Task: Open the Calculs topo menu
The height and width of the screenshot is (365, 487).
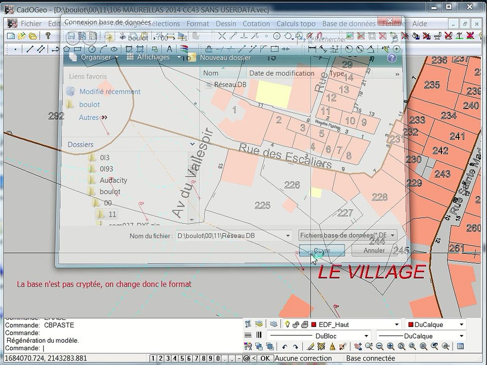Action: (296, 24)
